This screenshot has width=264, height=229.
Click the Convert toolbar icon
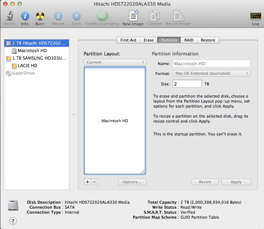155,16
